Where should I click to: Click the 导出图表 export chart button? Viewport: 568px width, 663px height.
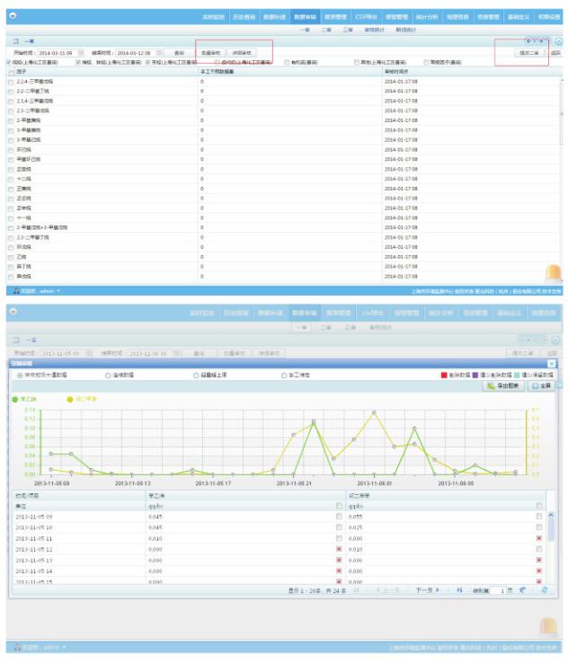pyautogui.click(x=503, y=386)
